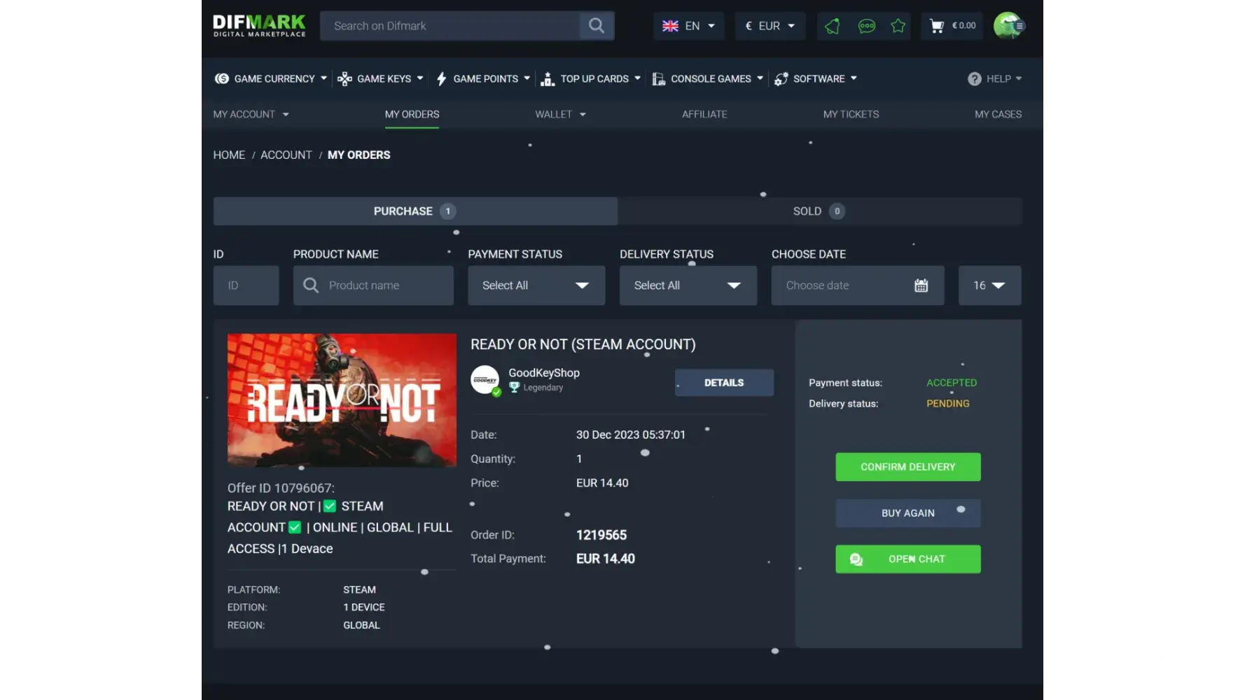The height and width of the screenshot is (700, 1245).
Task: Click the search magnifier button
Action: pos(596,26)
